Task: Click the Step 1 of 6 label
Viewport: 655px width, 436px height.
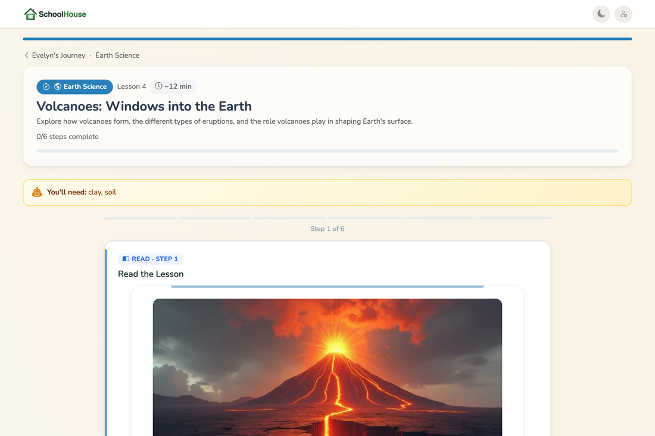Action: point(327,228)
